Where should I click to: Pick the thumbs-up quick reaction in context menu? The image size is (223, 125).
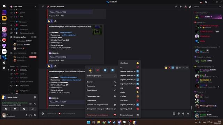click(x=90, y=70)
